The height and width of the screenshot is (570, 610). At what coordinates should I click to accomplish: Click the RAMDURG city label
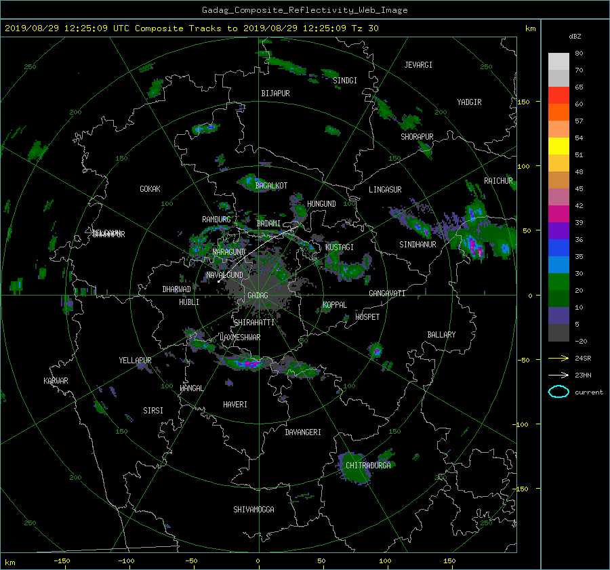click(216, 220)
